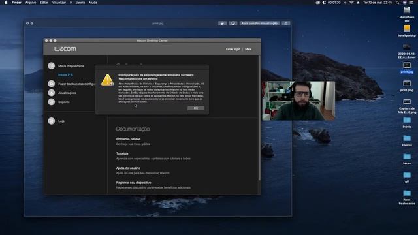Click the Wacom window vertical scrollbar
The width and height of the screenshot is (418, 235).
point(259,117)
